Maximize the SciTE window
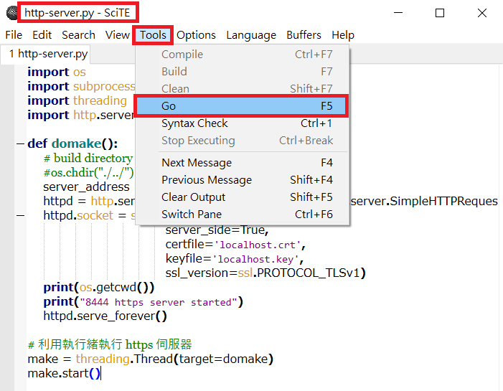 pyautogui.click(x=439, y=13)
